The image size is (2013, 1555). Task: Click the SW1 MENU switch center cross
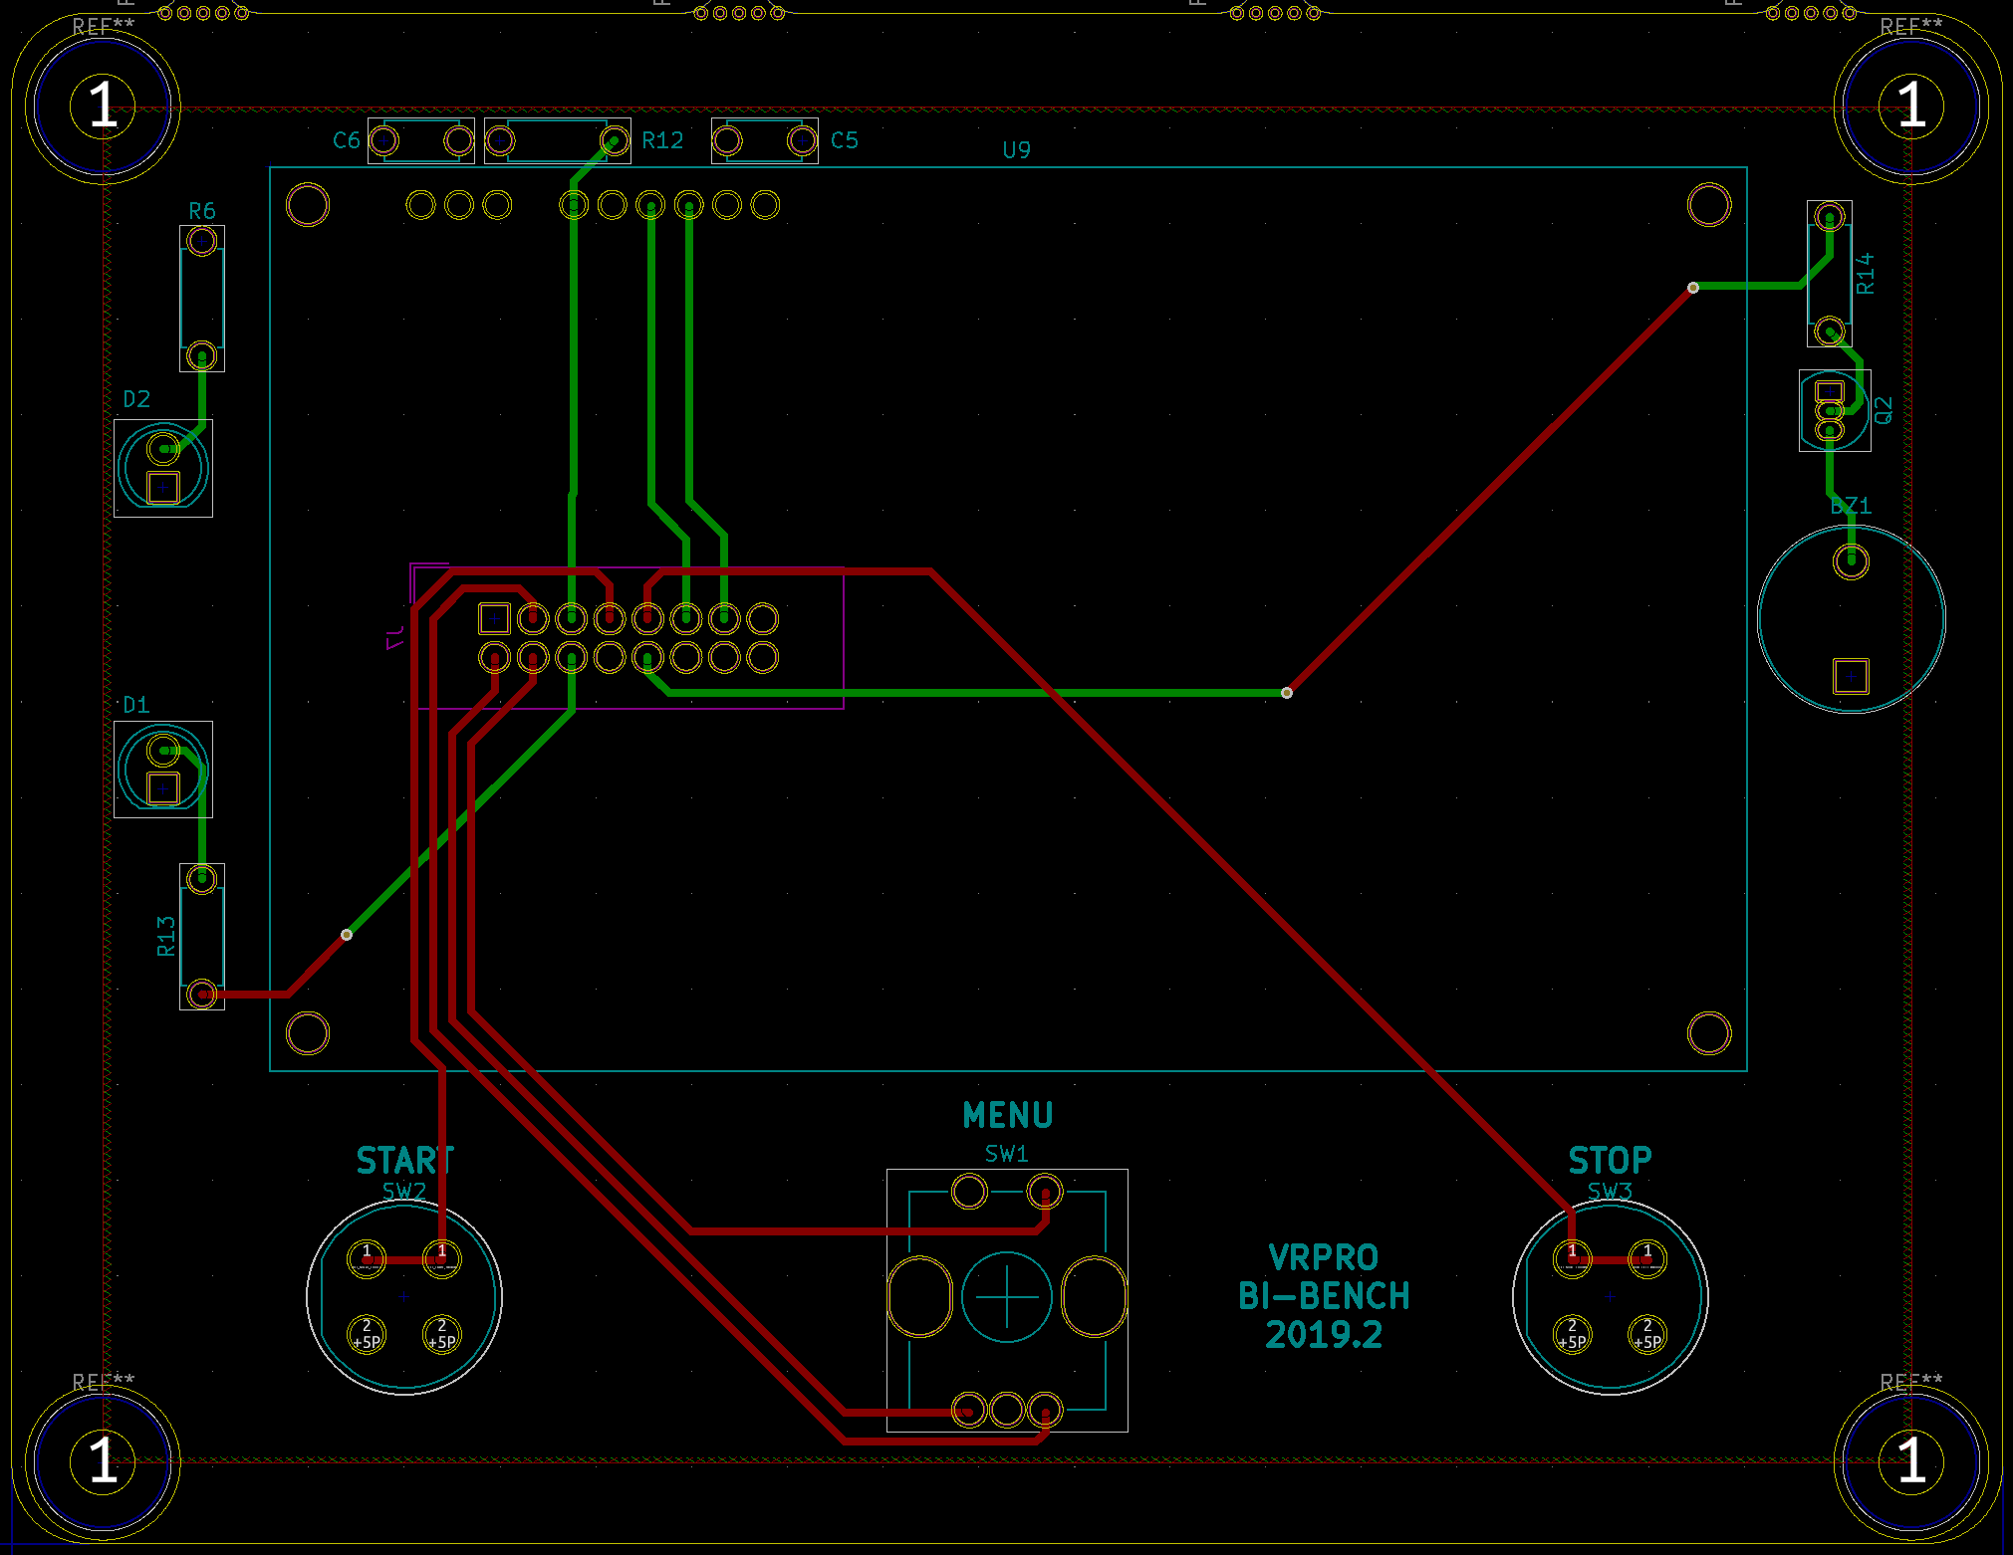[x=1006, y=1297]
